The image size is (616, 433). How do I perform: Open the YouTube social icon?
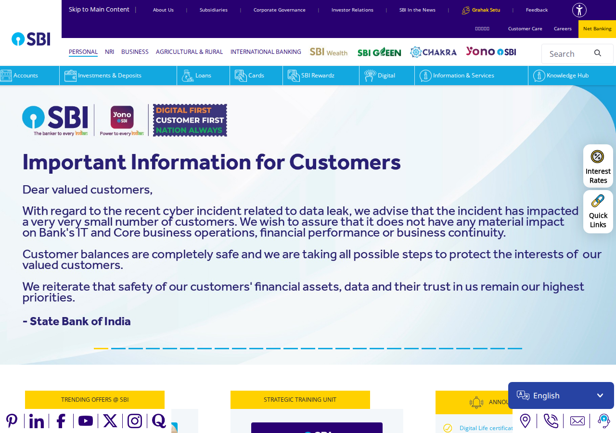(86, 421)
